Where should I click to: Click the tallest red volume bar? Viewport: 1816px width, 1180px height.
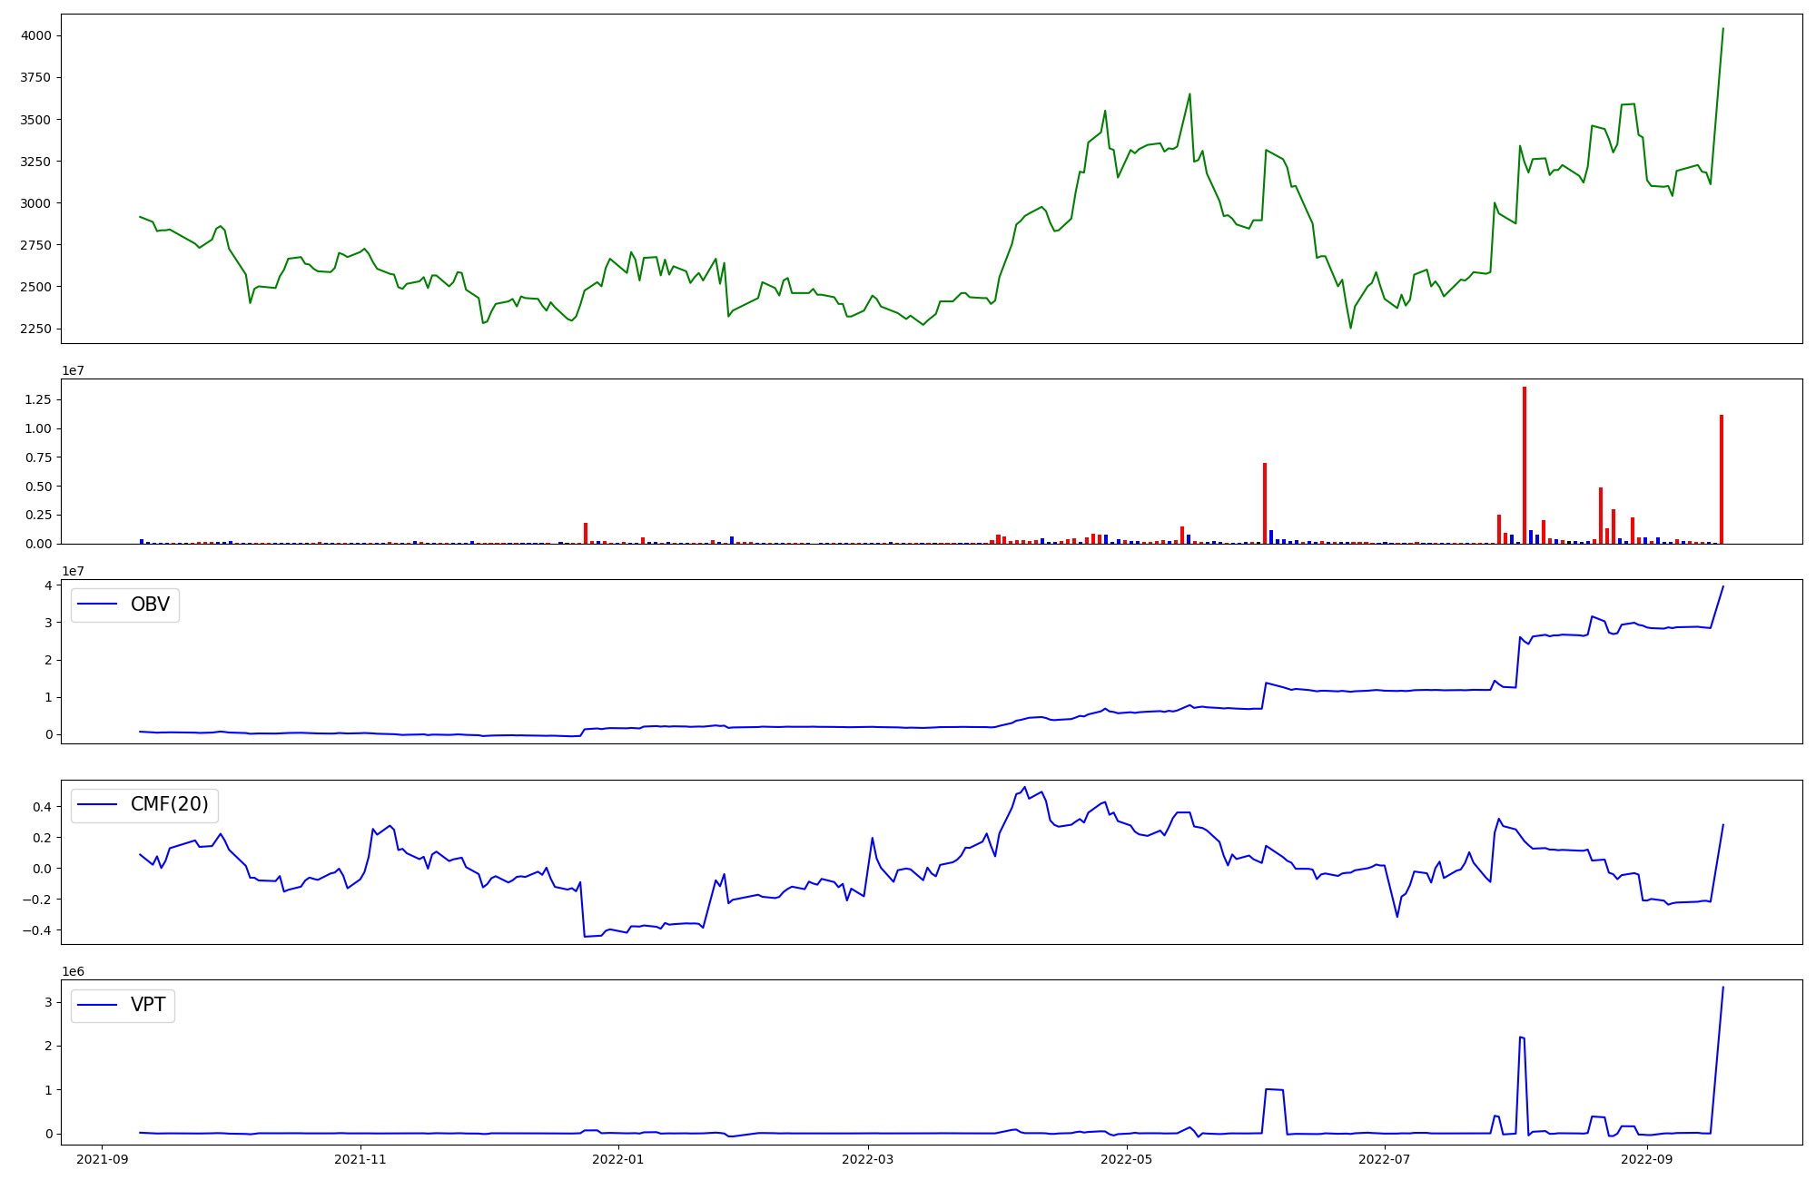[1525, 465]
